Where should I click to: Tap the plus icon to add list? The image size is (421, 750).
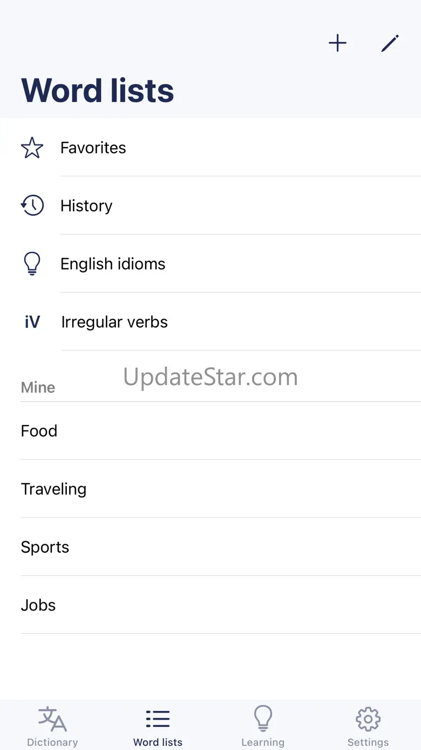coord(337,43)
